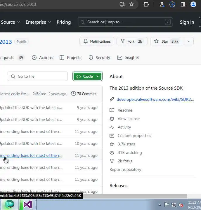Viewport: 201px width, 210px height.
Task: Switch to the Insights tab
Action: point(128,58)
